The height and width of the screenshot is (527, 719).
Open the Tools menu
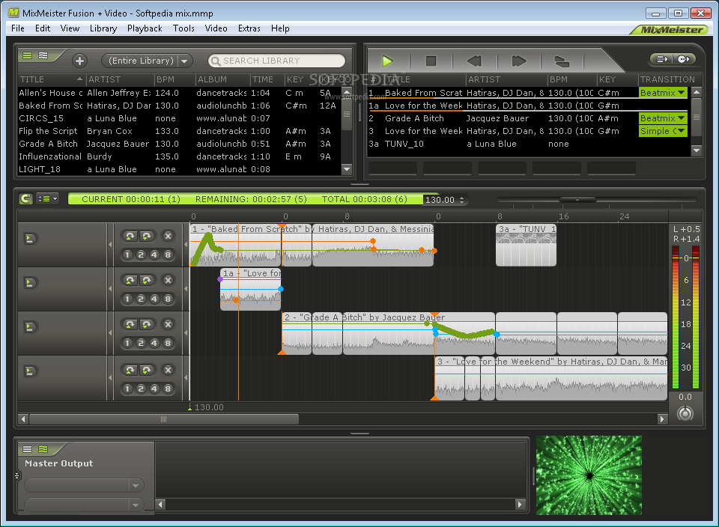point(184,28)
